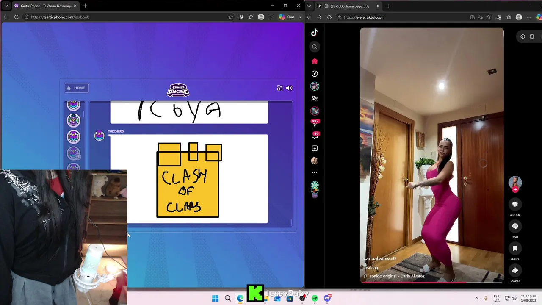Bookmark the TikTok video (4497 saves)
Image resolution: width=542 pixels, height=305 pixels.
tap(515, 248)
